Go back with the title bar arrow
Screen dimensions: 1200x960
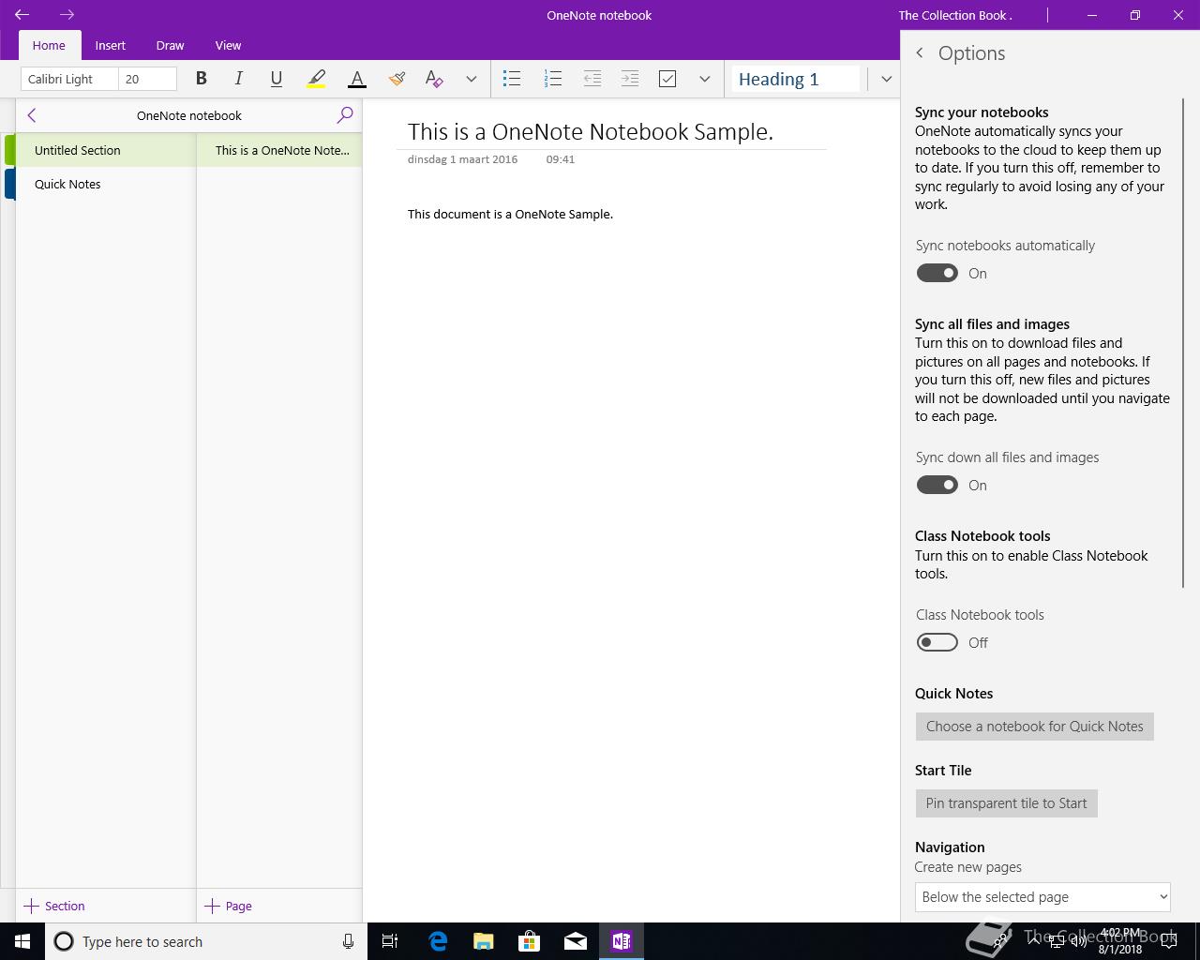pos(22,15)
